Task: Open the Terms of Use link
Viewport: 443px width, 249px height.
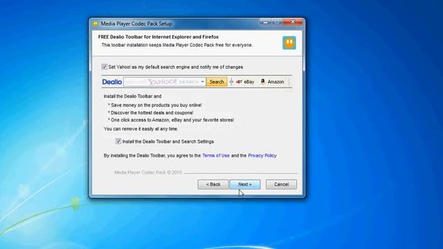Action: (216, 156)
